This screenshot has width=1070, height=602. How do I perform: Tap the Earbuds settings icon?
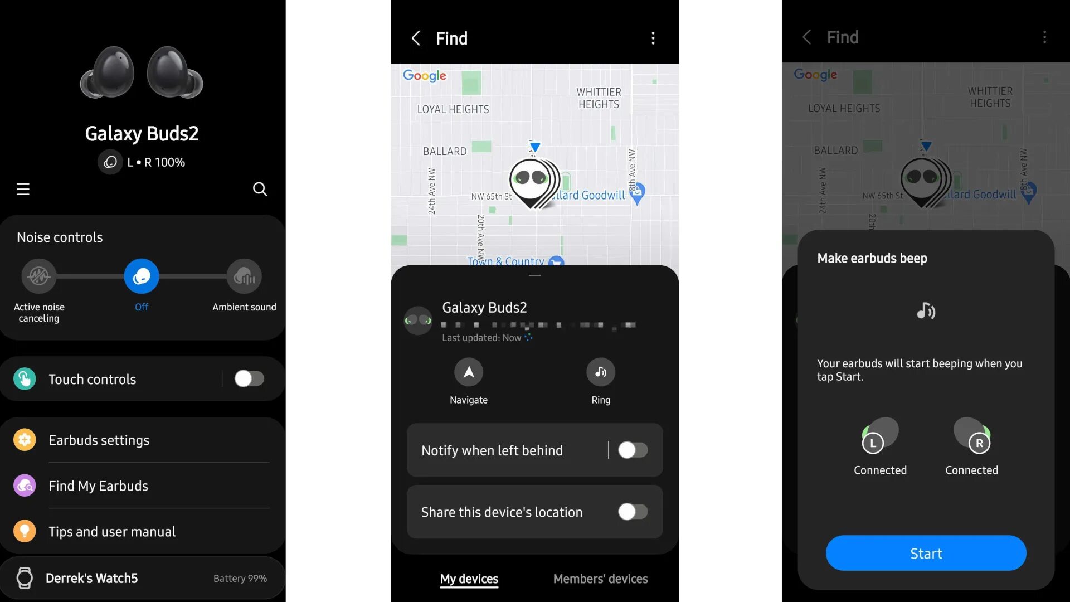(25, 439)
